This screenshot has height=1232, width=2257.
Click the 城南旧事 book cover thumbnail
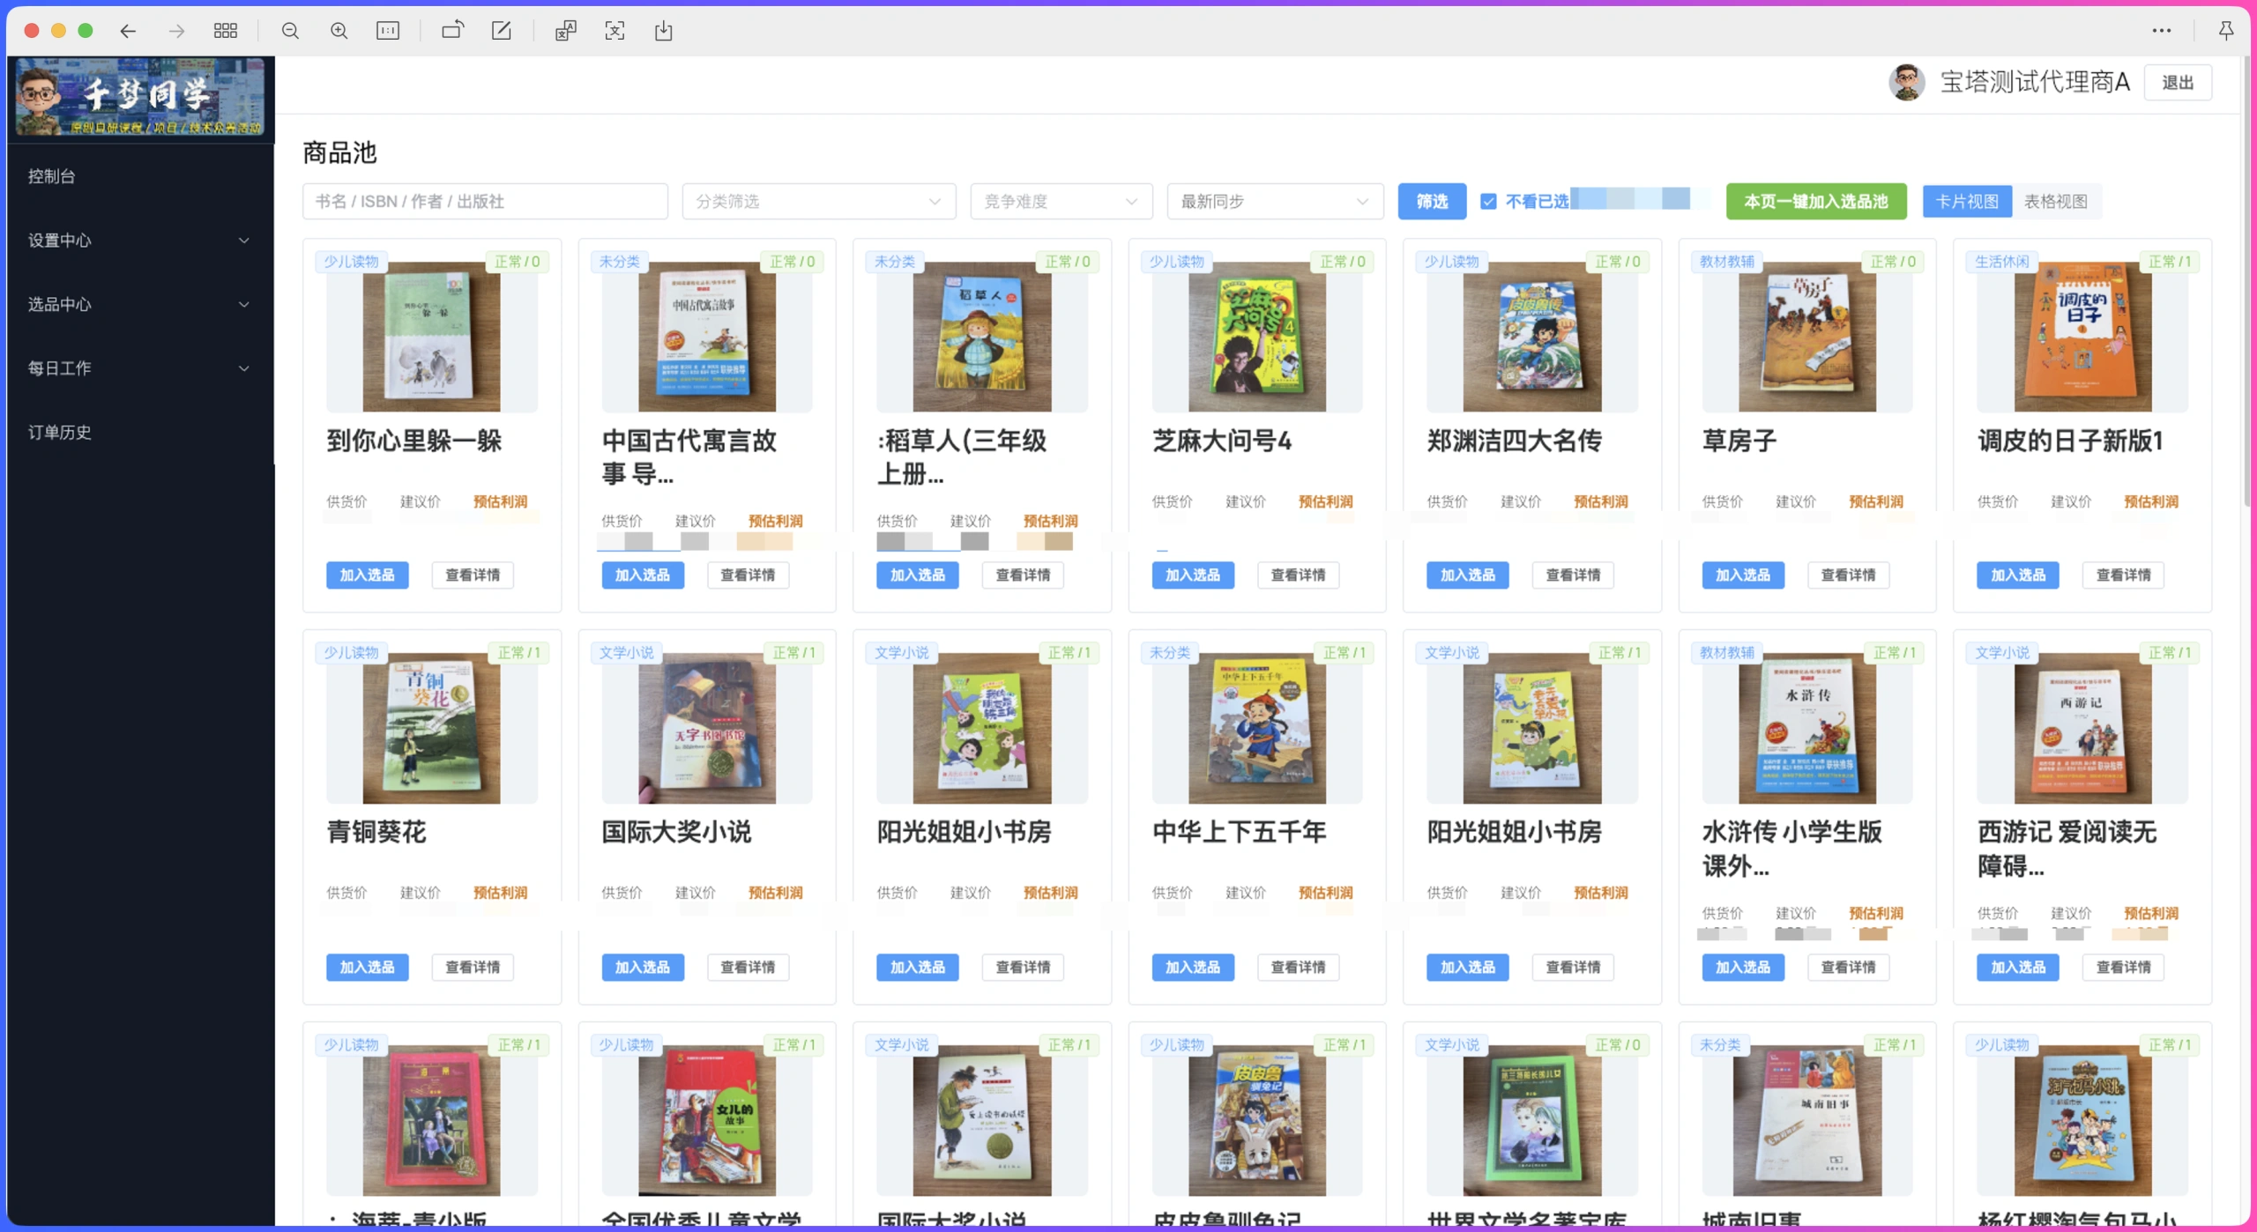click(1807, 1121)
